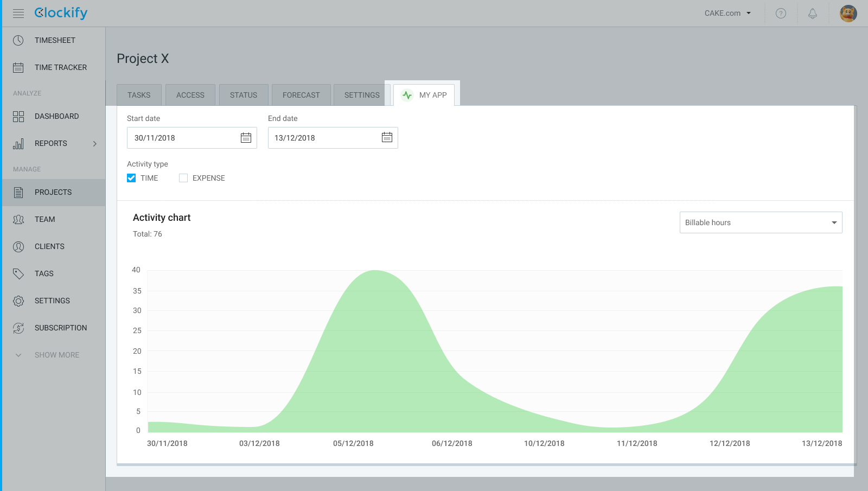Open the Billable hours dropdown
This screenshot has width=868, height=491.
761,222
